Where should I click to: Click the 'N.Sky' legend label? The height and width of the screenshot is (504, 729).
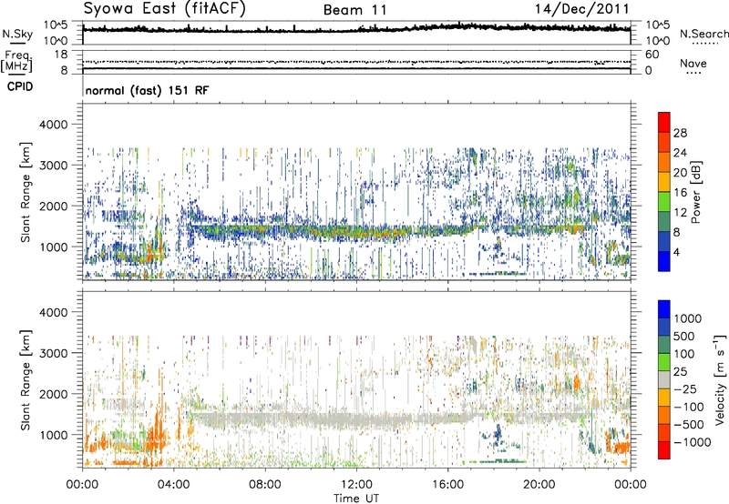click(17, 35)
